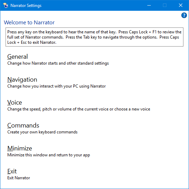Click 'Minimize this window and return' text
Image resolution: width=189 pixels, height=189 pixels.
point(49,155)
